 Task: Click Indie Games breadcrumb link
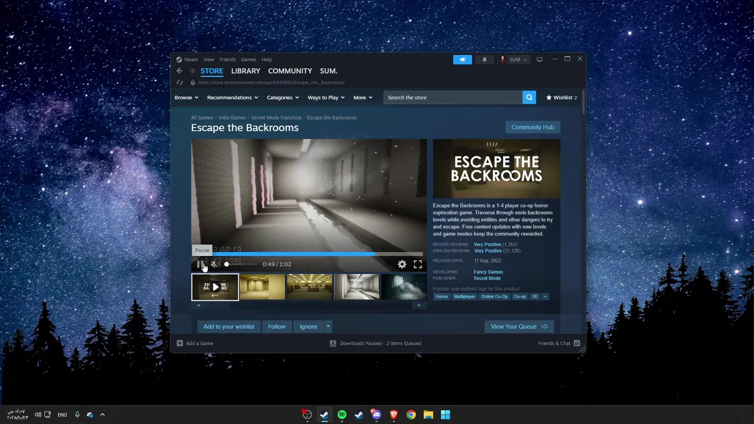coord(232,118)
